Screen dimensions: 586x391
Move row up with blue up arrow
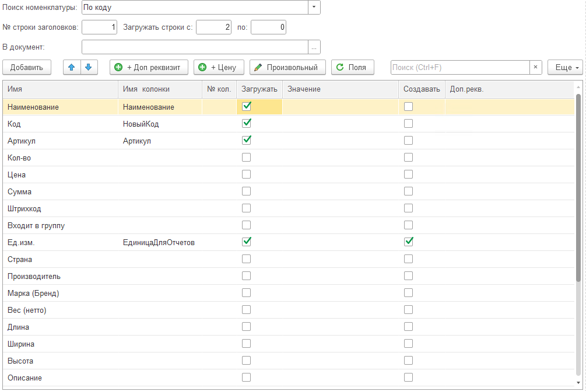pyautogui.click(x=72, y=67)
